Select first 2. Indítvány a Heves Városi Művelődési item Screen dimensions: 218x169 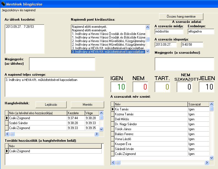coord(109,41)
